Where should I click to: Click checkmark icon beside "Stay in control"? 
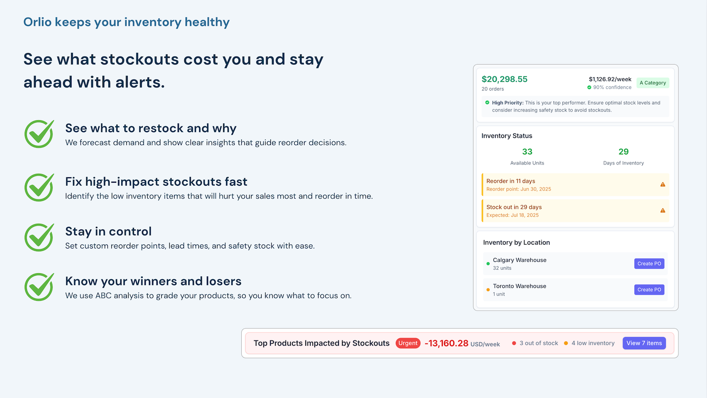click(x=39, y=237)
